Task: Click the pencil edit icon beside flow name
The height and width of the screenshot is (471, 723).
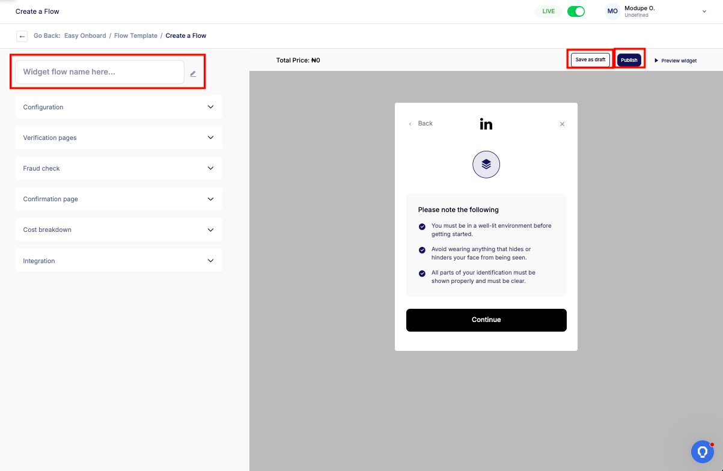Action: point(193,74)
